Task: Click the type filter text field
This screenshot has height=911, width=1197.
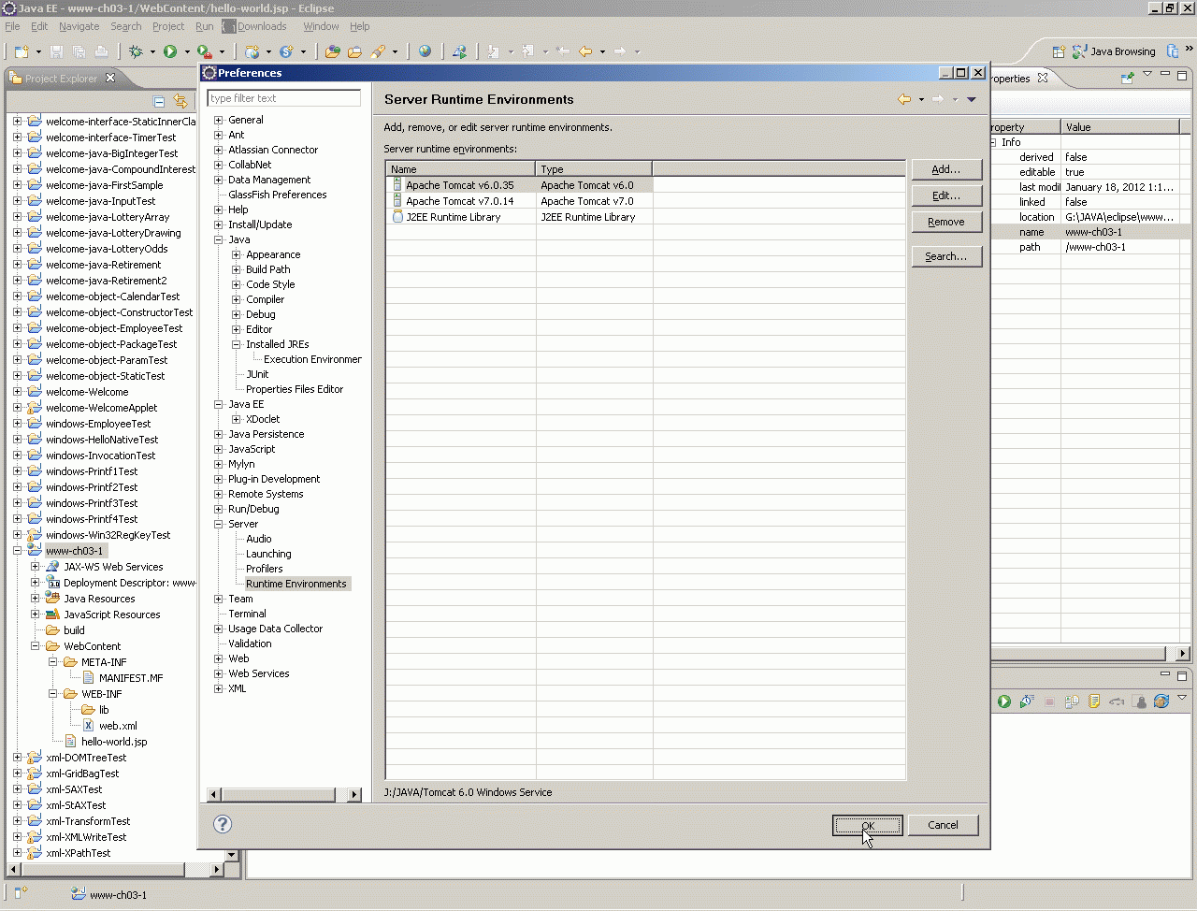Action: pos(283,98)
